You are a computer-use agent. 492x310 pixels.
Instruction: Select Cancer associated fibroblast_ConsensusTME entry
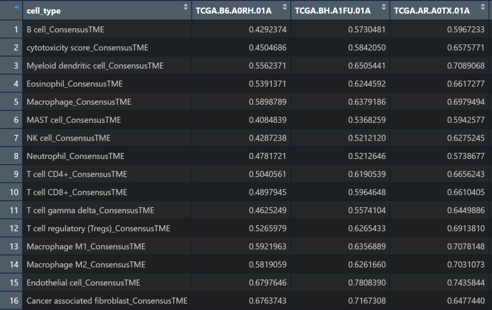pyautogui.click(x=107, y=301)
